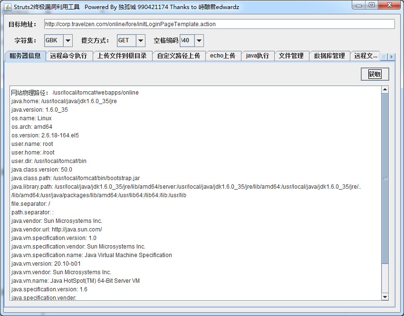This screenshot has width=404, height=316.
Task: Click the tab strip scroll-right arrow
Action: [391, 57]
